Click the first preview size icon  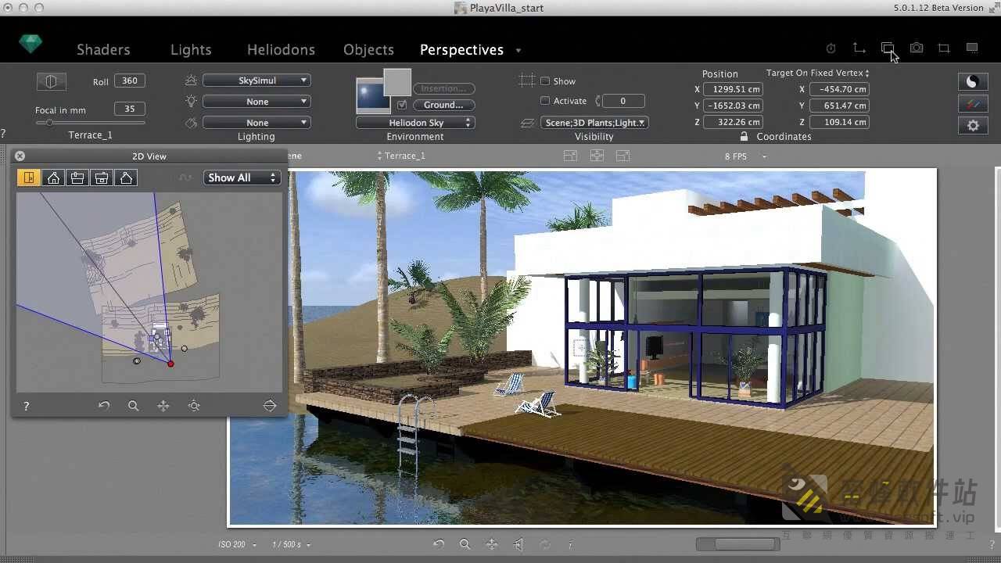point(570,156)
